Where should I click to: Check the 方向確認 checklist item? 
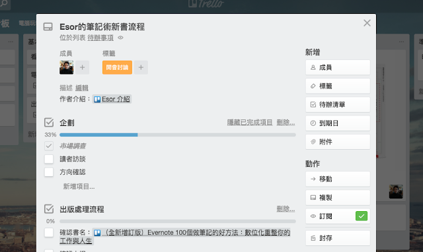49,172
